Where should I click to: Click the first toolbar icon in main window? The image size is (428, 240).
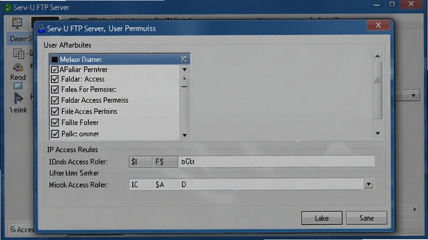(17, 23)
